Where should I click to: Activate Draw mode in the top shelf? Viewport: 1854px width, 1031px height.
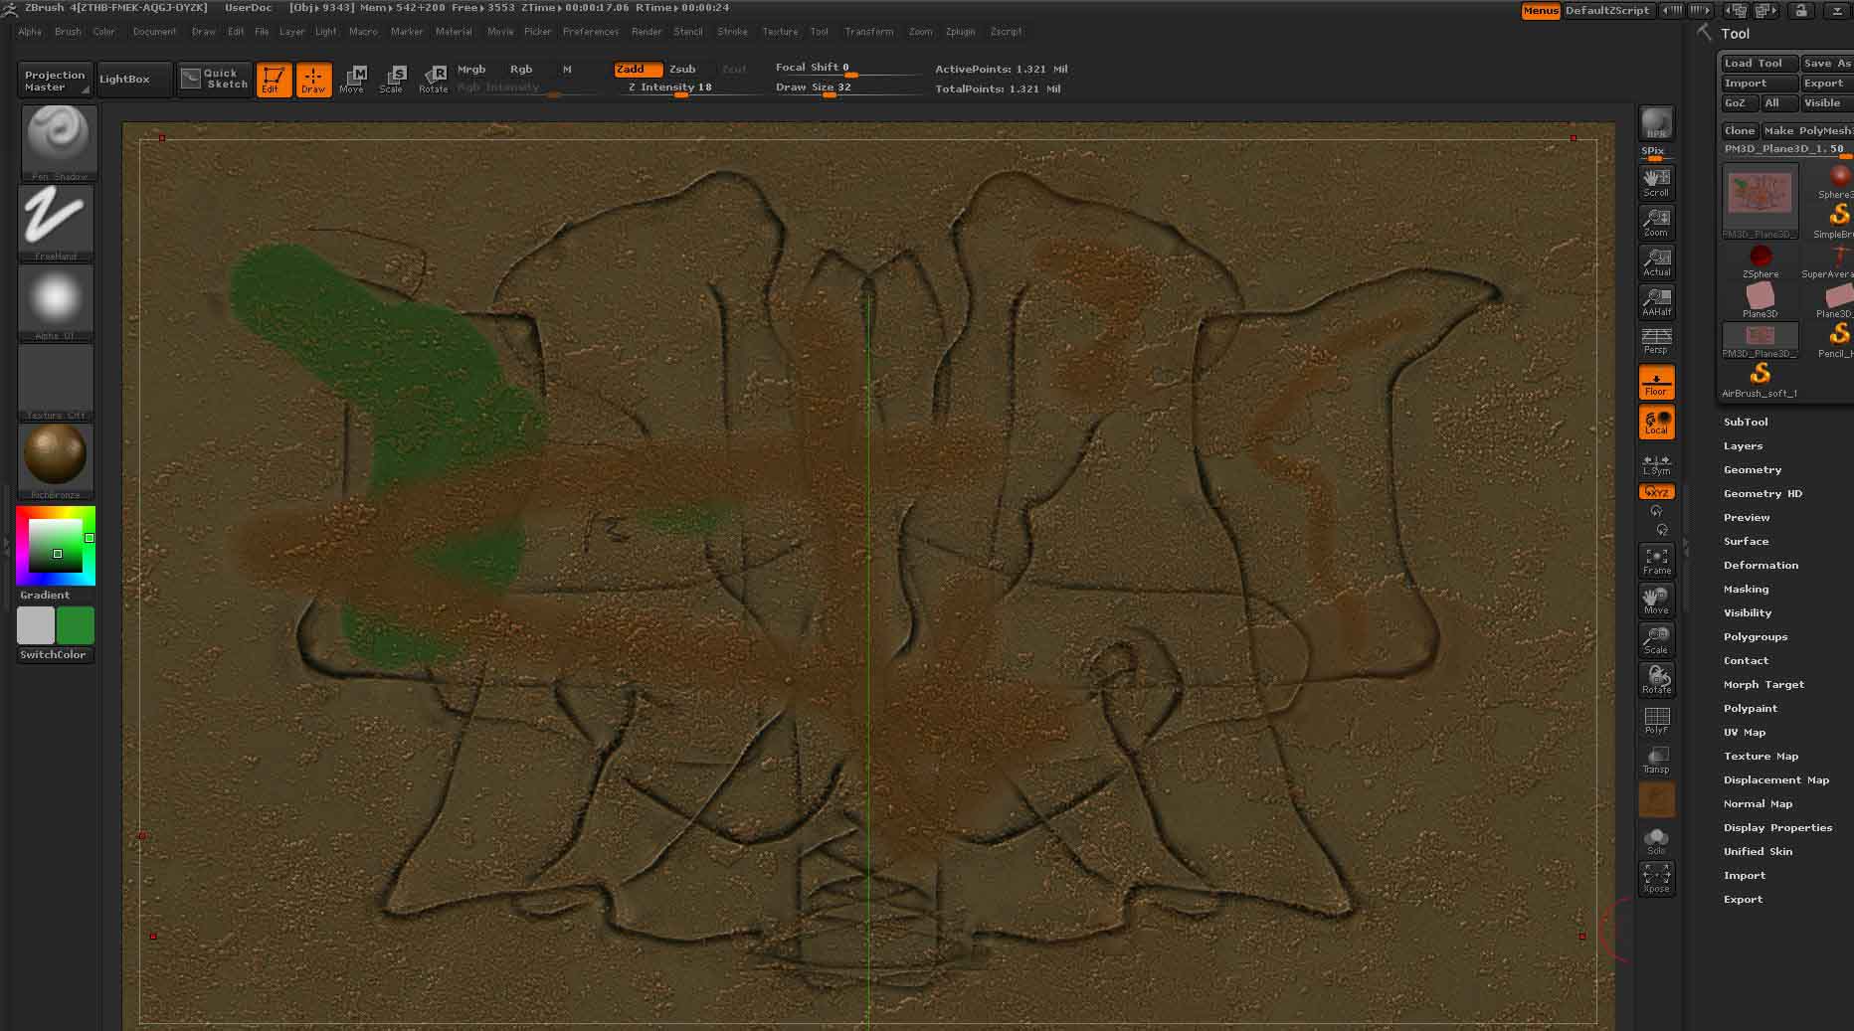coord(313,80)
